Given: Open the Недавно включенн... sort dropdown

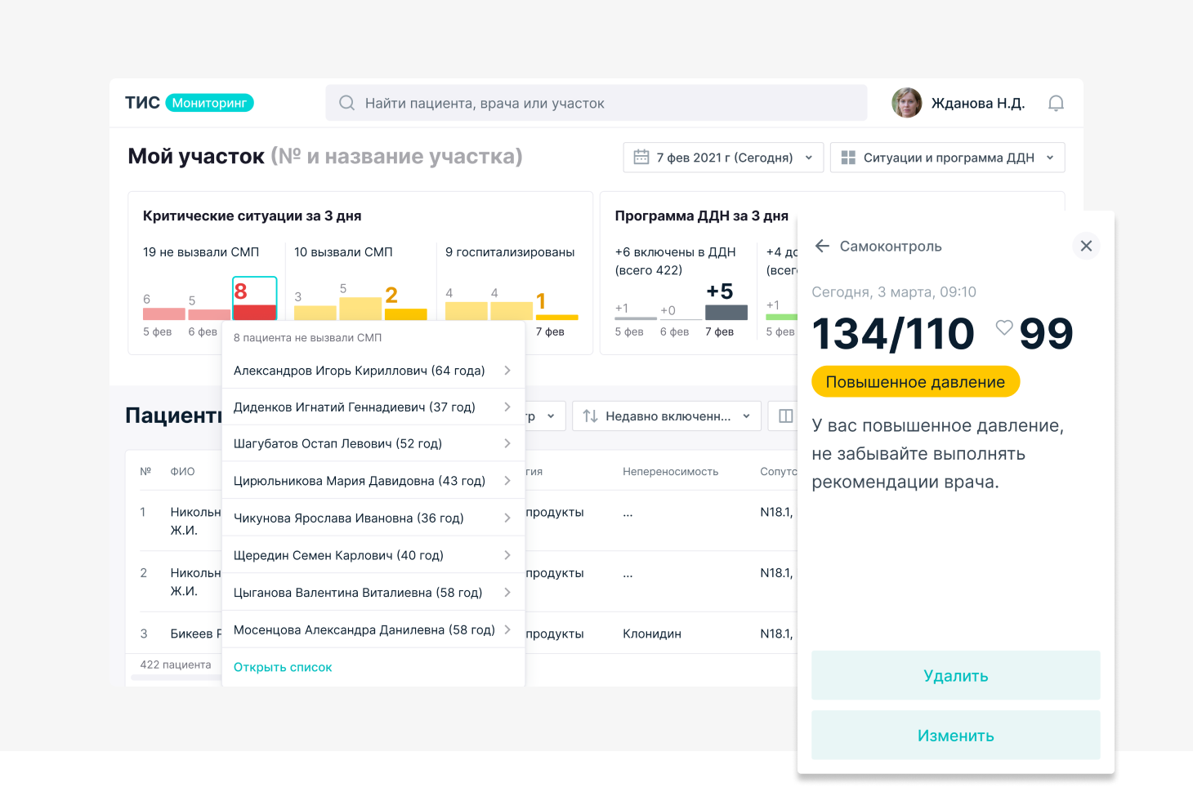Looking at the screenshot, I should tap(667, 416).
